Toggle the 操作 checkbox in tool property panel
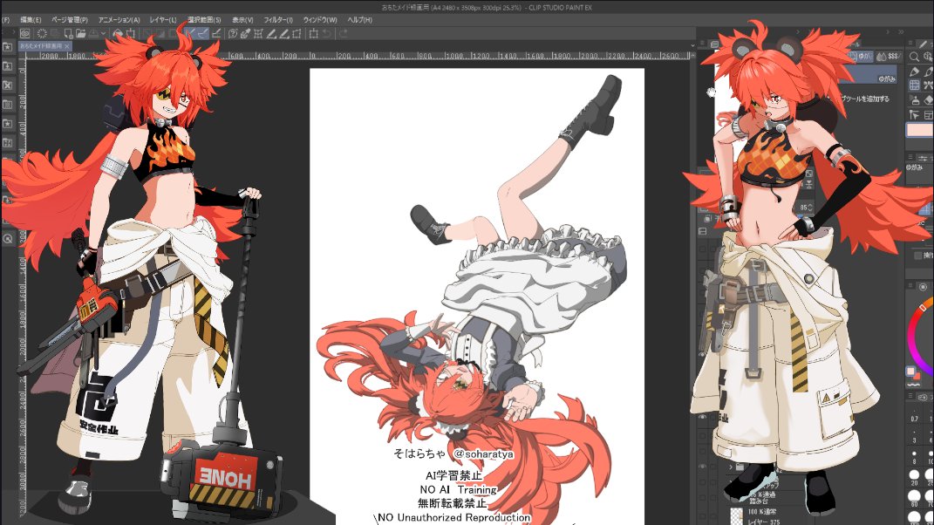Screen dimensions: 934x525 (918, 255)
